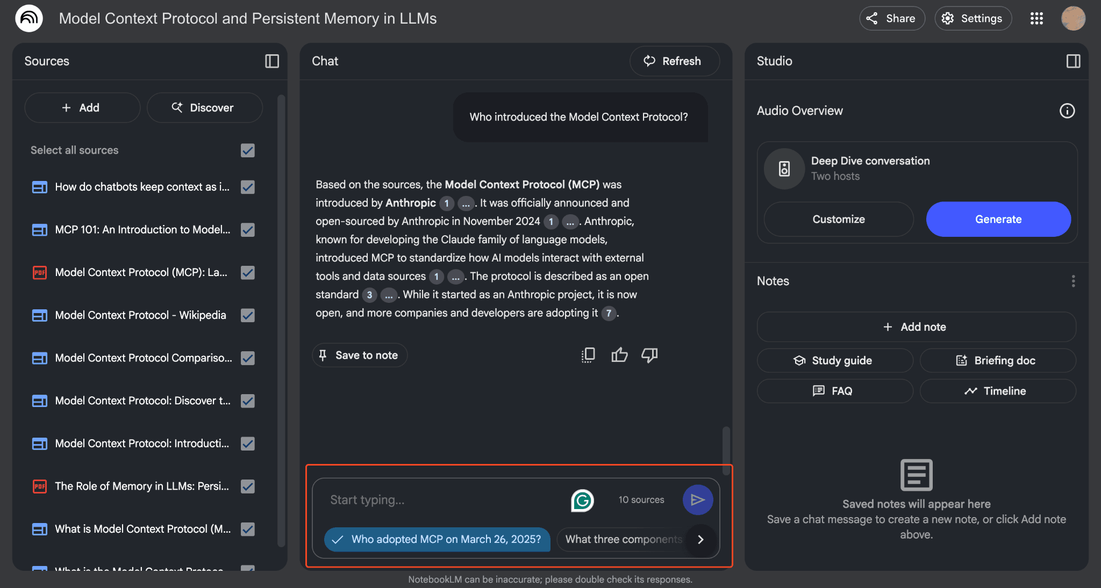Send the chat message
The width and height of the screenshot is (1101, 588).
click(x=697, y=499)
